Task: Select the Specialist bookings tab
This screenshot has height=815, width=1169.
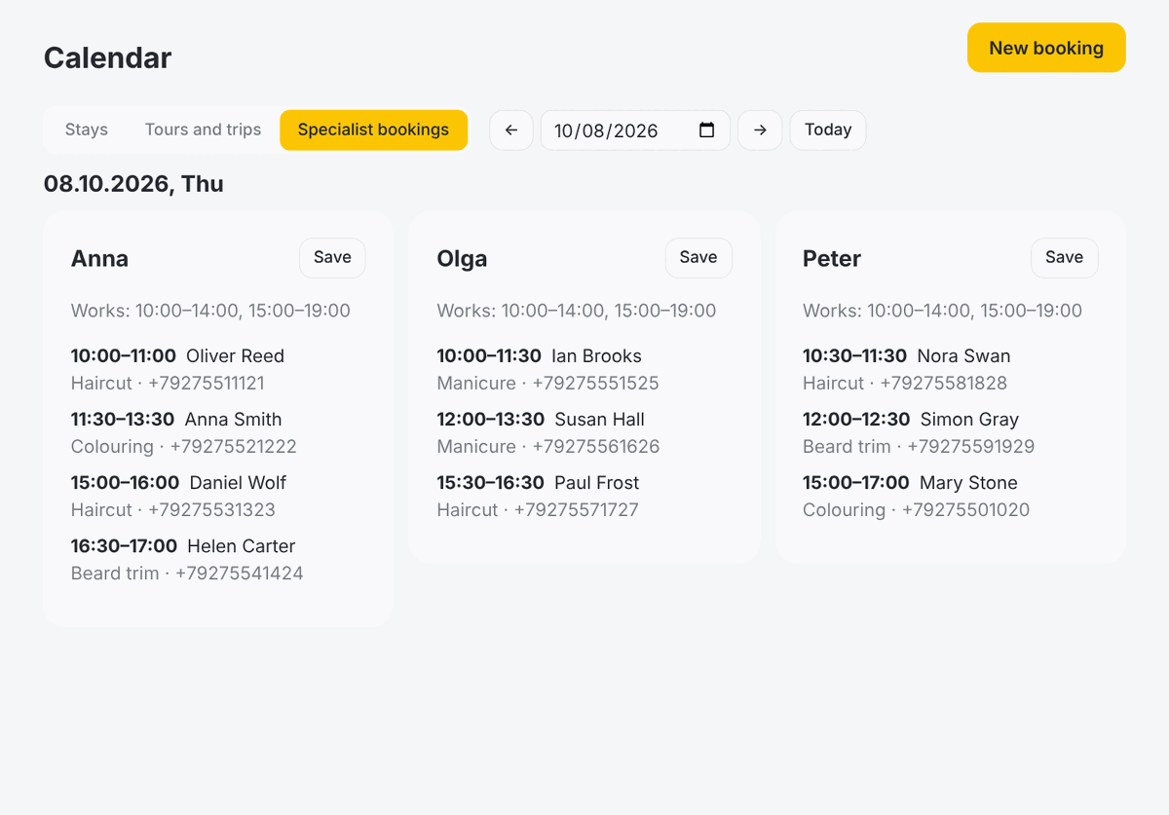Action: tap(374, 130)
